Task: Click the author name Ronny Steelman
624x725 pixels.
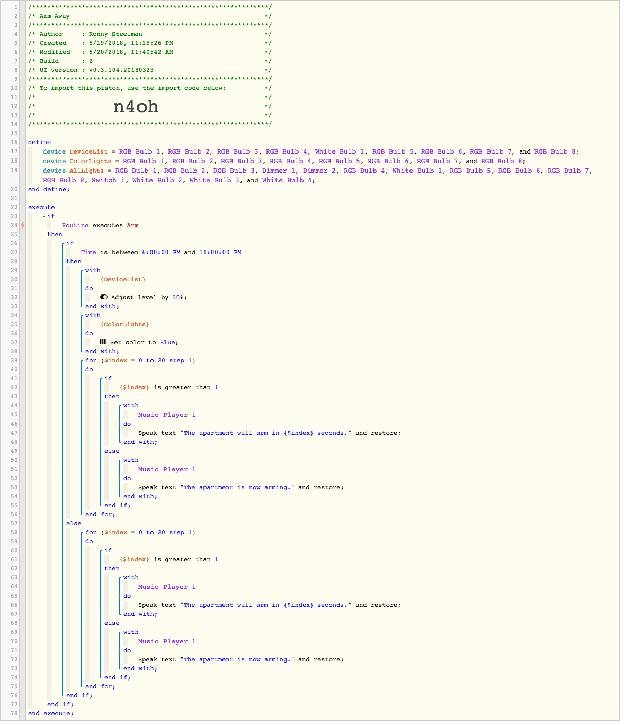Action: 115,34
